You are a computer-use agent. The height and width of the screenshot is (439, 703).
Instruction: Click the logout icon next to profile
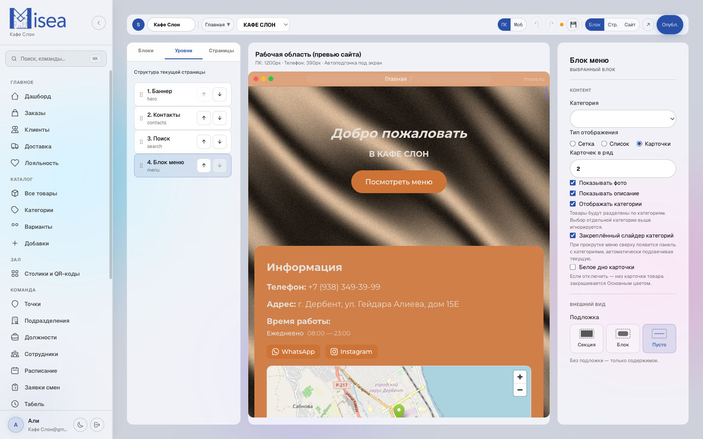click(x=97, y=425)
